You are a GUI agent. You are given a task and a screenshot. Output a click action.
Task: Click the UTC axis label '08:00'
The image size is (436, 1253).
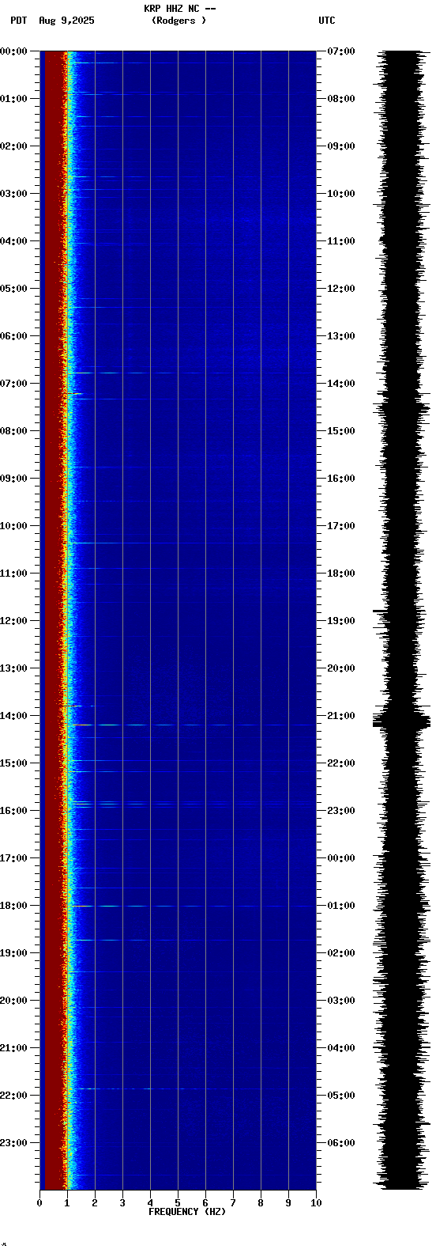click(x=341, y=99)
